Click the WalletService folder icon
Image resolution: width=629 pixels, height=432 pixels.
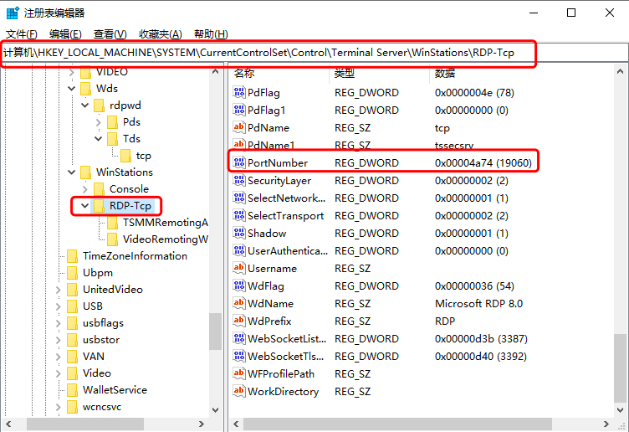(x=73, y=390)
